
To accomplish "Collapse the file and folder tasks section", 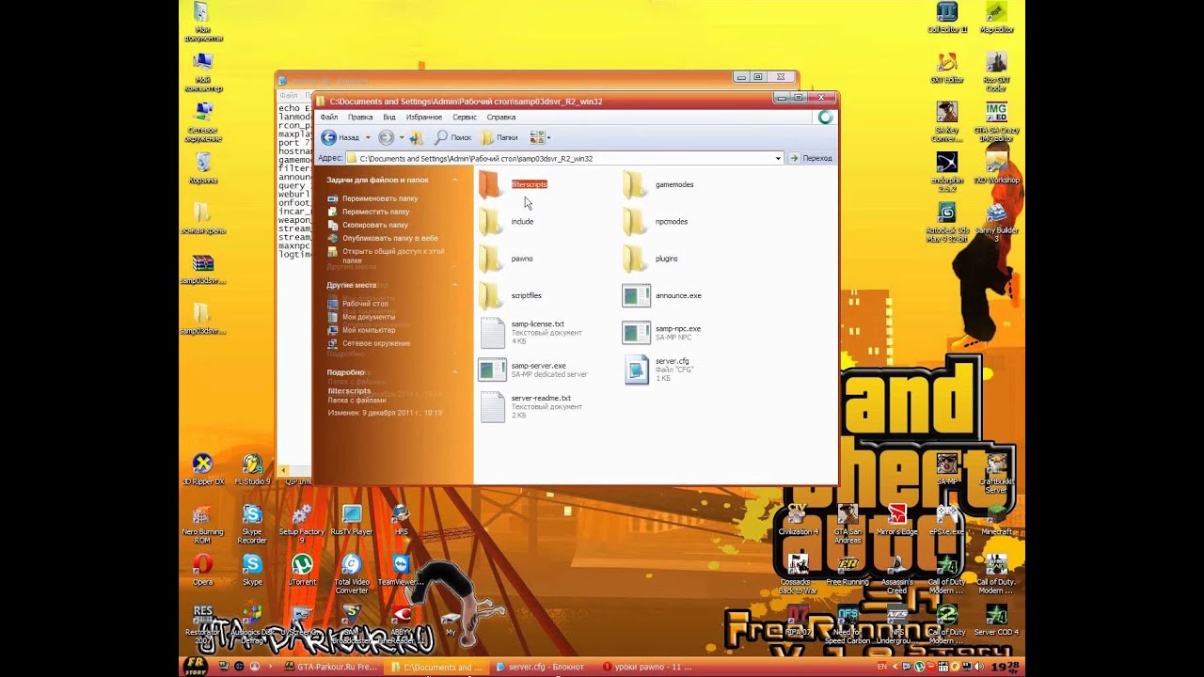I will [x=455, y=180].
